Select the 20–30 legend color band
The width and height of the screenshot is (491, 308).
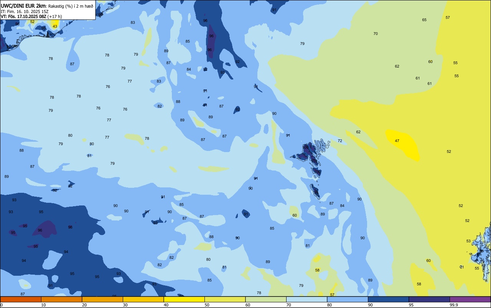click(x=102, y=299)
